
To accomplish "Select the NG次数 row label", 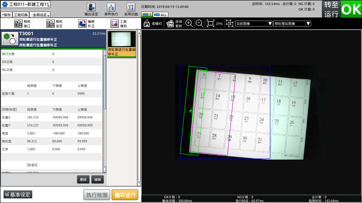I will [7, 70].
